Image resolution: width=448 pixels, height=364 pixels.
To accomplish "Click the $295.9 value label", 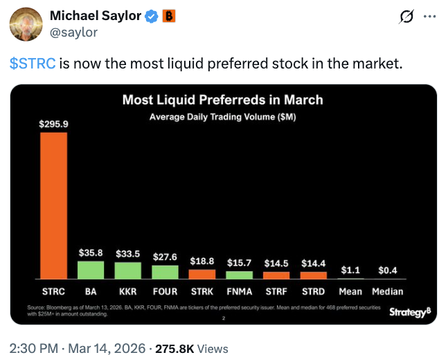I will coord(53,124).
